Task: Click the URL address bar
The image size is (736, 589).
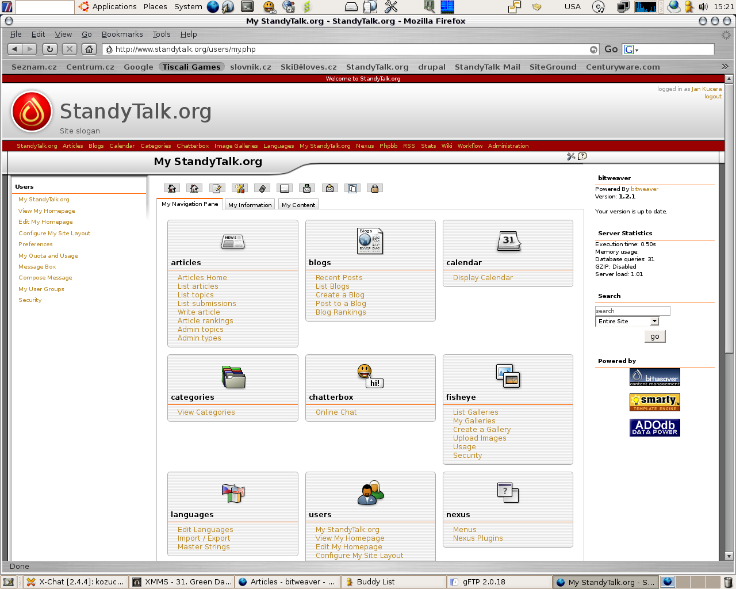Action: [351, 49]
